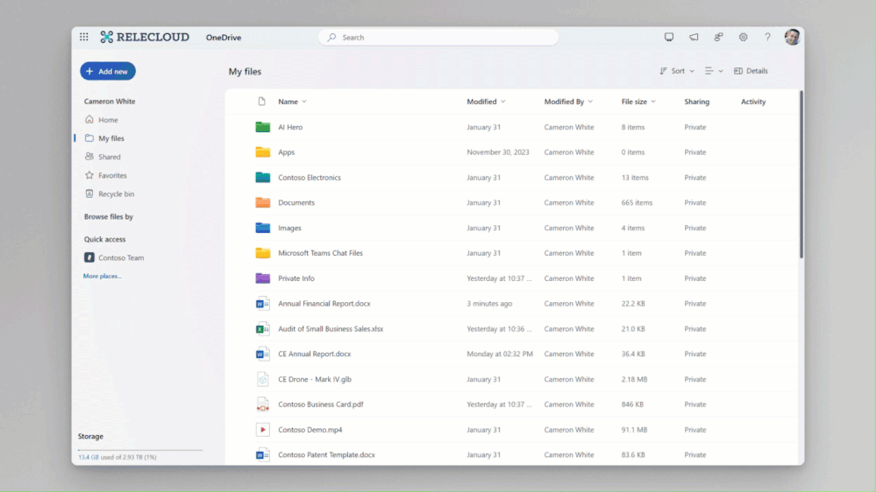
Task: Click the '665 items' size cell
Action: pos(637,202)
